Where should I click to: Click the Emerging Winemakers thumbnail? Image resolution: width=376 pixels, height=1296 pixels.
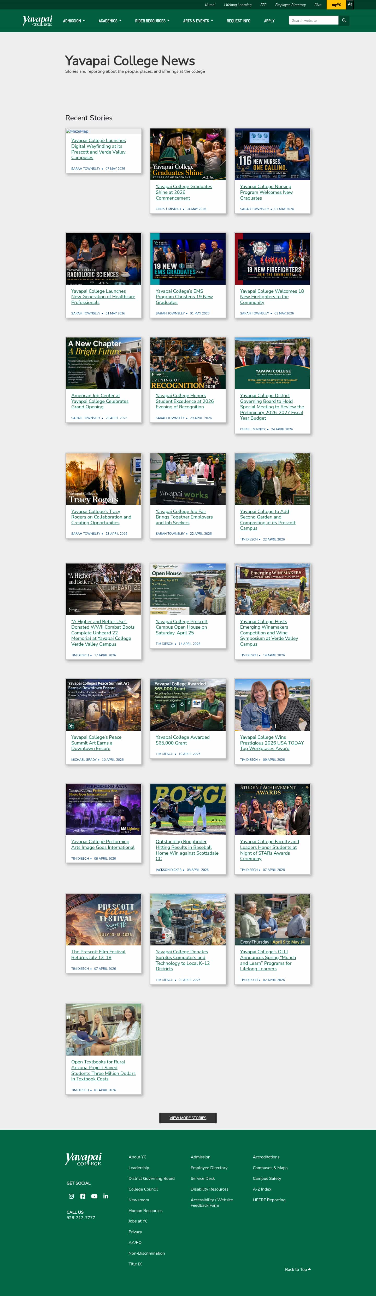point(272,589)
